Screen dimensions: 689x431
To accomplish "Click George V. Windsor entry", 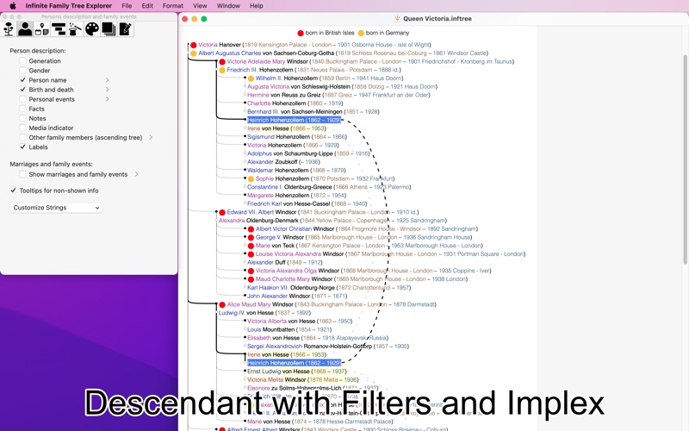I will [x=363, y=238].
